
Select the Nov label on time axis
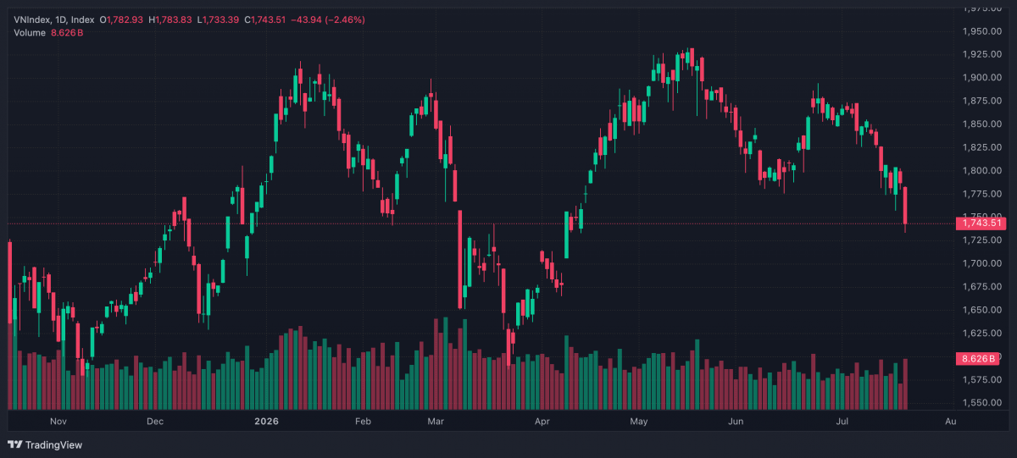pos(58,420)
